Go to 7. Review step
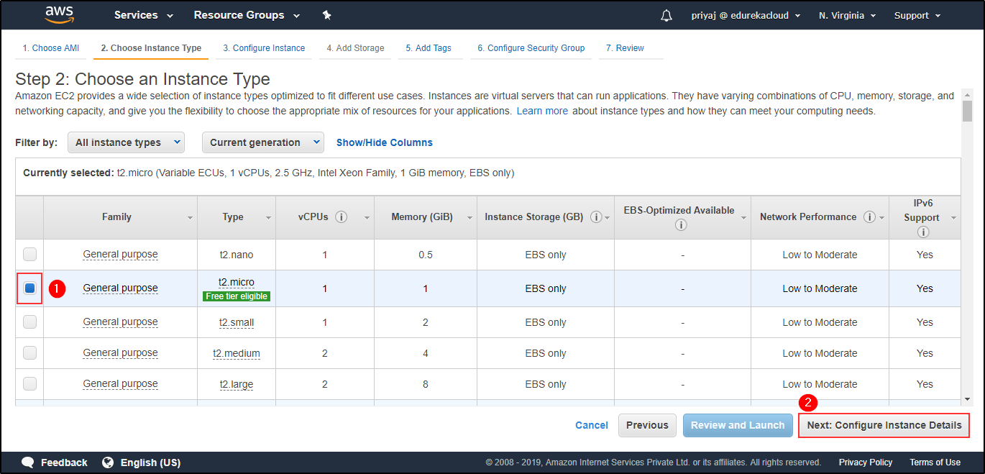Screen dimensions: 985x474 coord(625,48)
